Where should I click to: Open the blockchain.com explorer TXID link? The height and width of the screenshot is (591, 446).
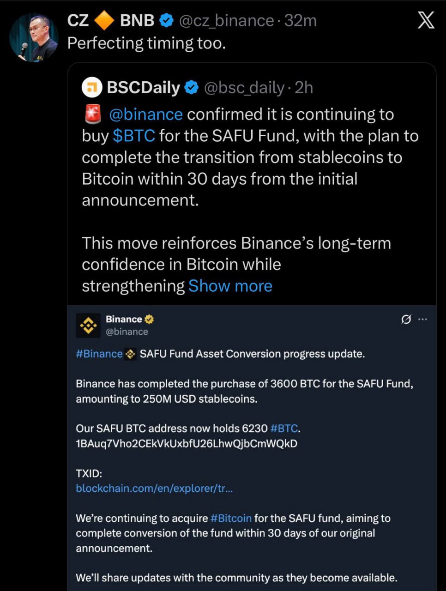pos(154,488)
